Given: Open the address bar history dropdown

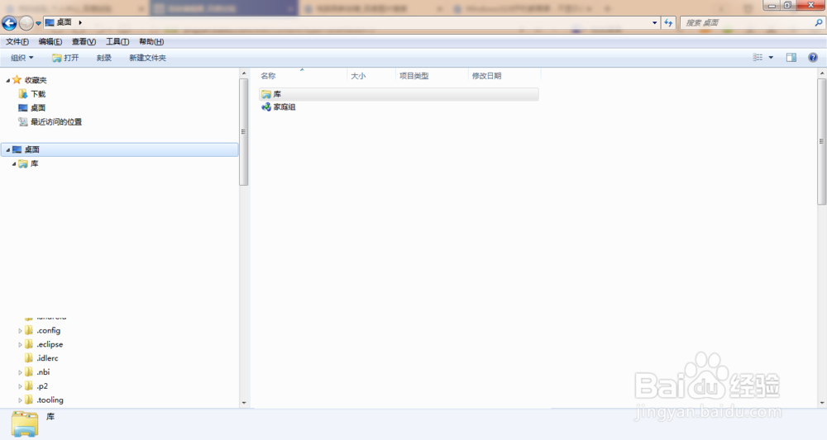Looking at the screenshot, I should pos(654,22).
